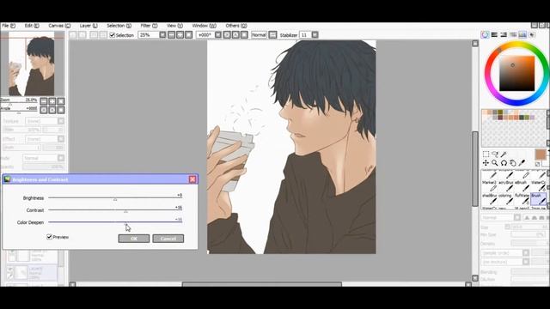Open the Selection menu

[119, 26]
